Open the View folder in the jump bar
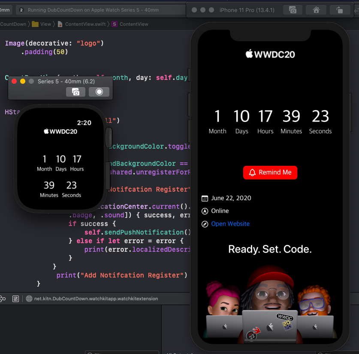 pos(42,24)
